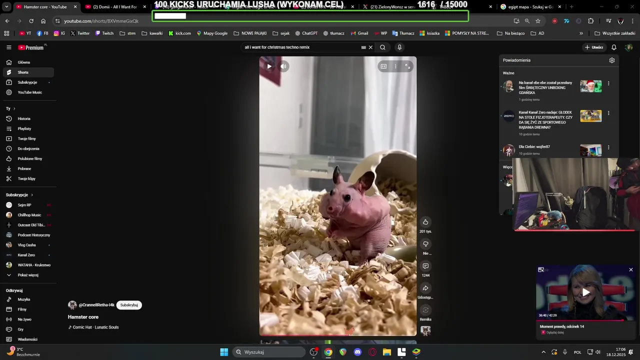Viewport: 640px width, 360px height.
Task: Open options for the Kanał Zero notification
Action: [x=608, y=113]
